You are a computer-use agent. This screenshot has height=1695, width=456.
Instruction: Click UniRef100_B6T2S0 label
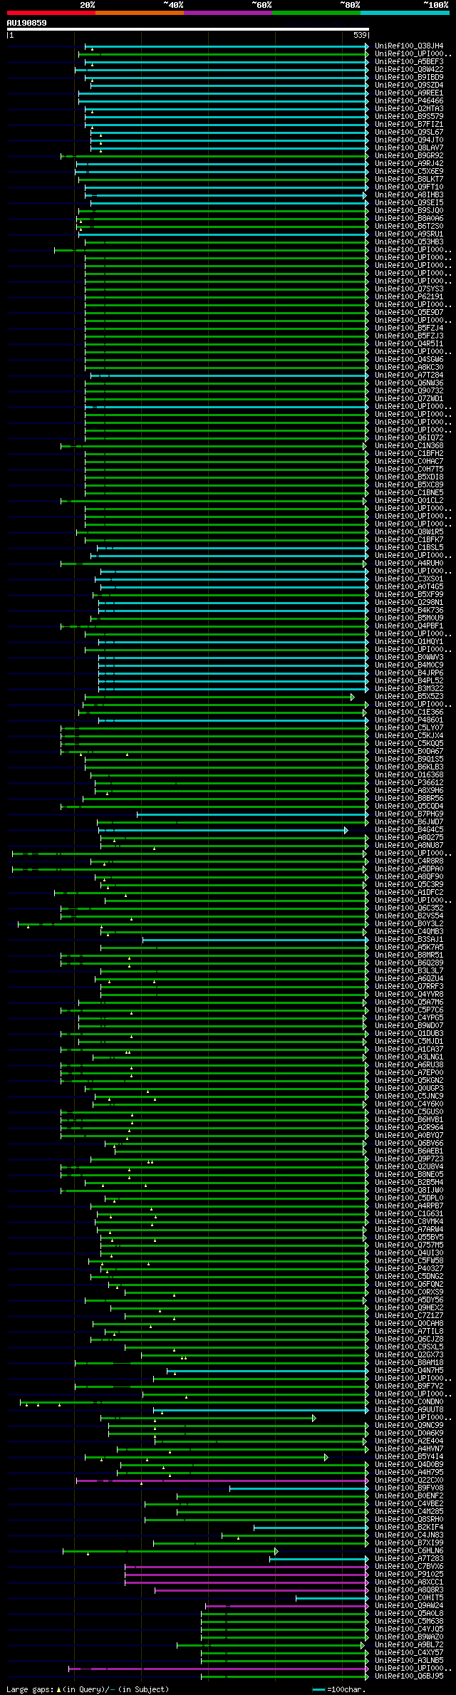[x=409, y=227]
